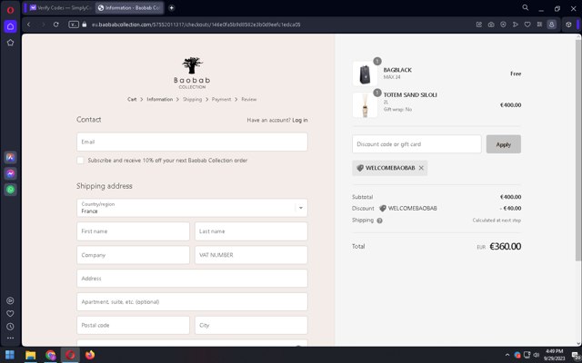582x363 pixels.
Task: Open sidebar heart pinboards icon
Action: 10,314
